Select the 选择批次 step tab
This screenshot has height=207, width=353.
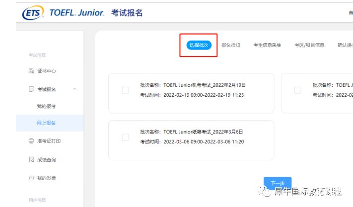pos(199,45)
